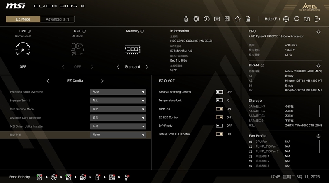Click right arrow next to Memory Standard
This screenshot has height=183, width=329.
coord(147,66)
